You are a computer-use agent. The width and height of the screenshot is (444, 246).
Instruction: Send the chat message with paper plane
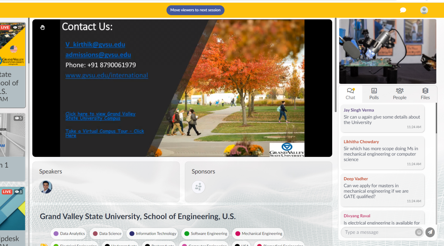pyautogui.click(x=430, y=232)
